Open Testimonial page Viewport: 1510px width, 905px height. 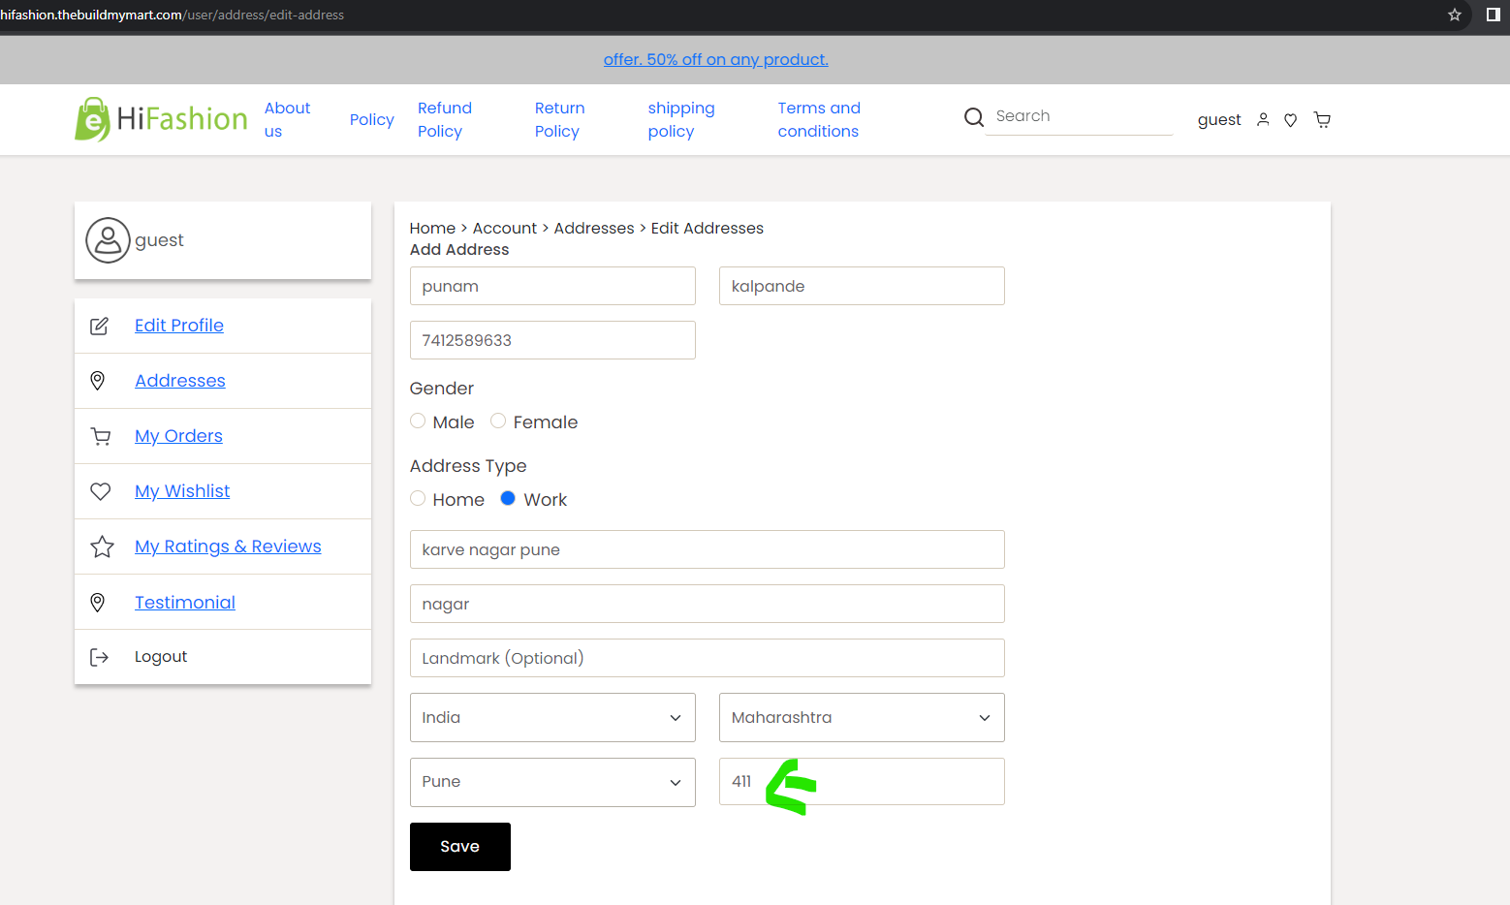[x=185, y=603]
